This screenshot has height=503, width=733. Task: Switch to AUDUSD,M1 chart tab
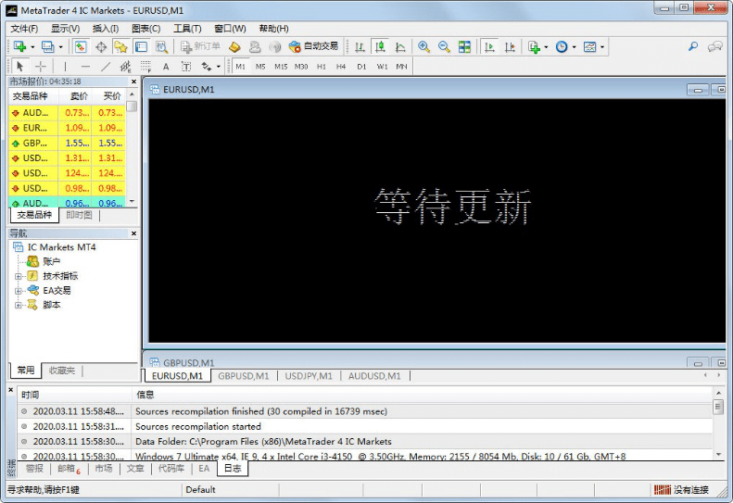point(374,376)
